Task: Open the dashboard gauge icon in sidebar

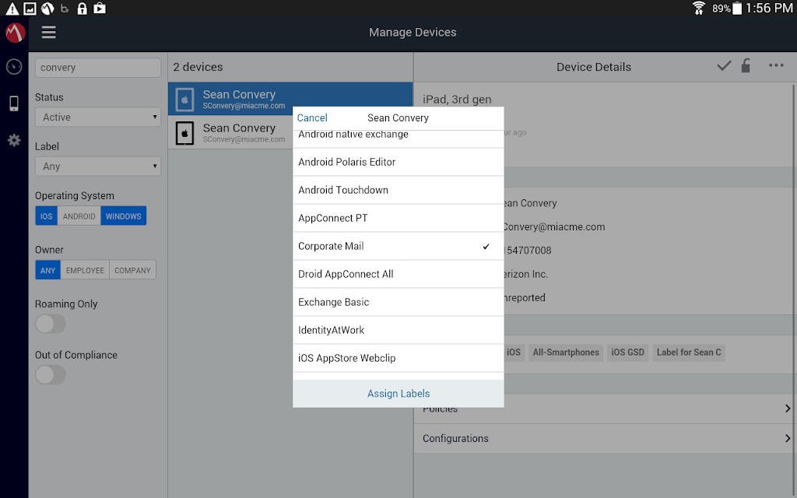Action: click(14, 67)
